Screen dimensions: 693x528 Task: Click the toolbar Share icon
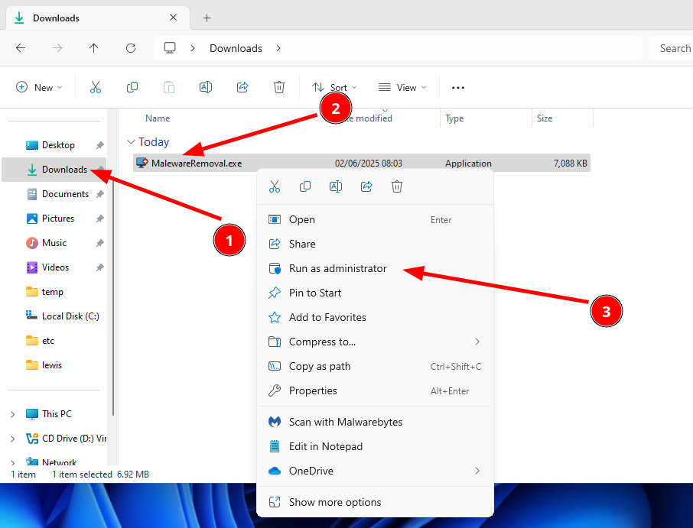[242, 88]
